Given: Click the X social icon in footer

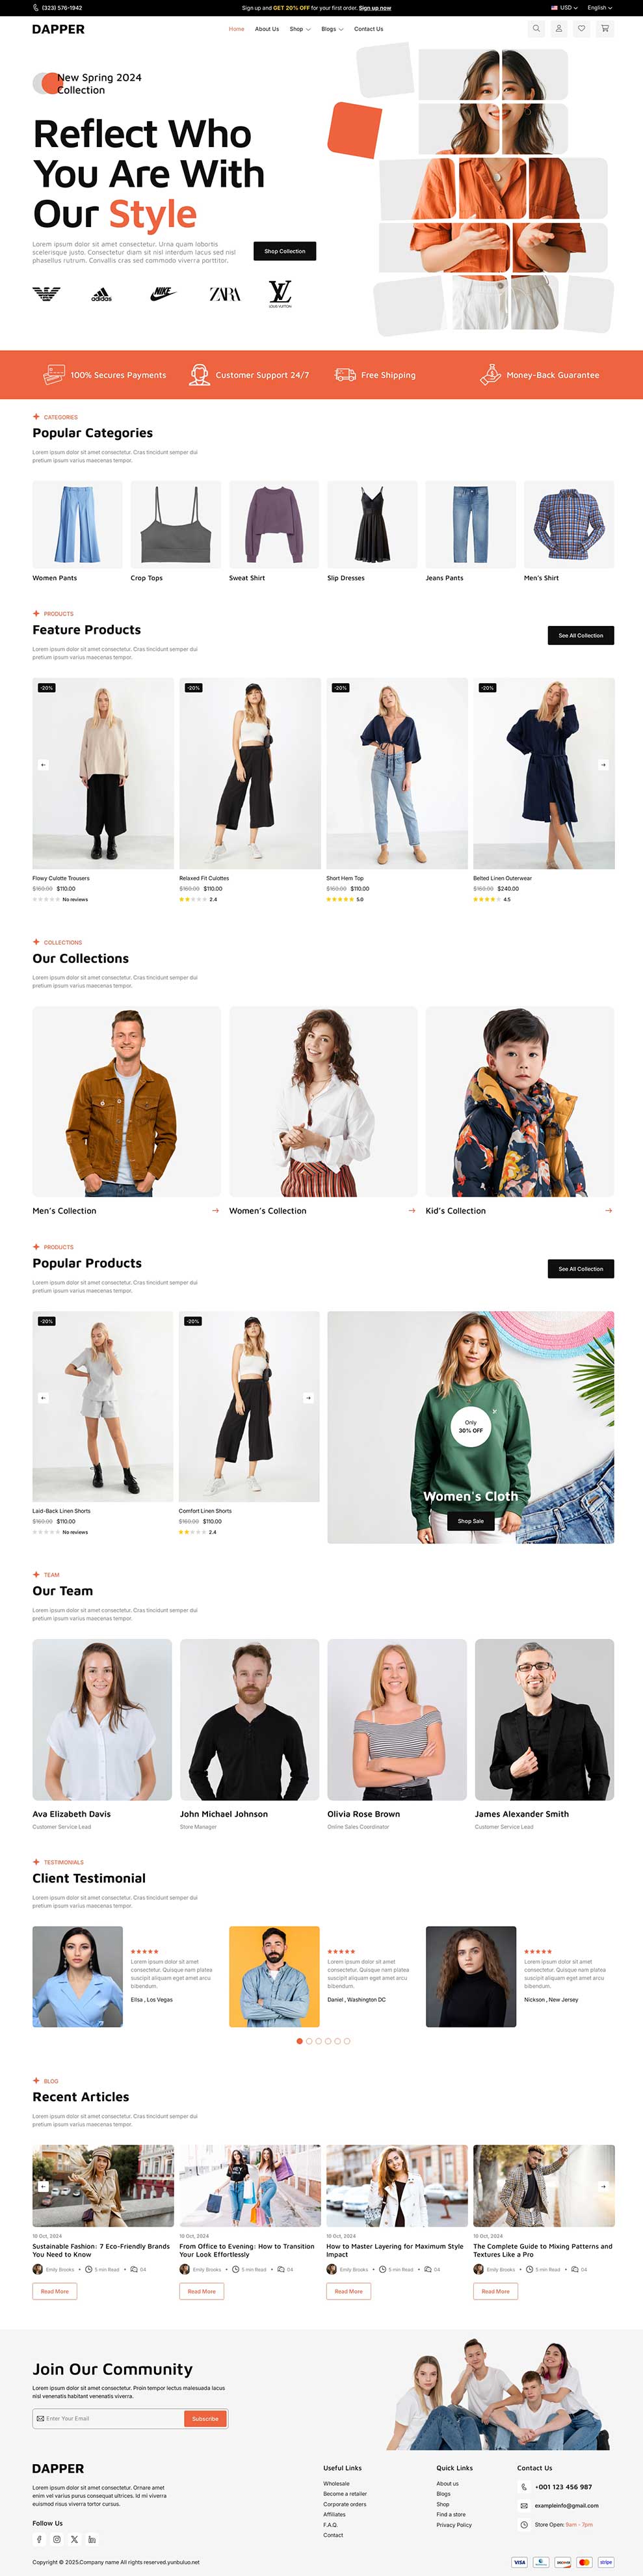Looking at the screenshot, I should (x=74, y=2538).
